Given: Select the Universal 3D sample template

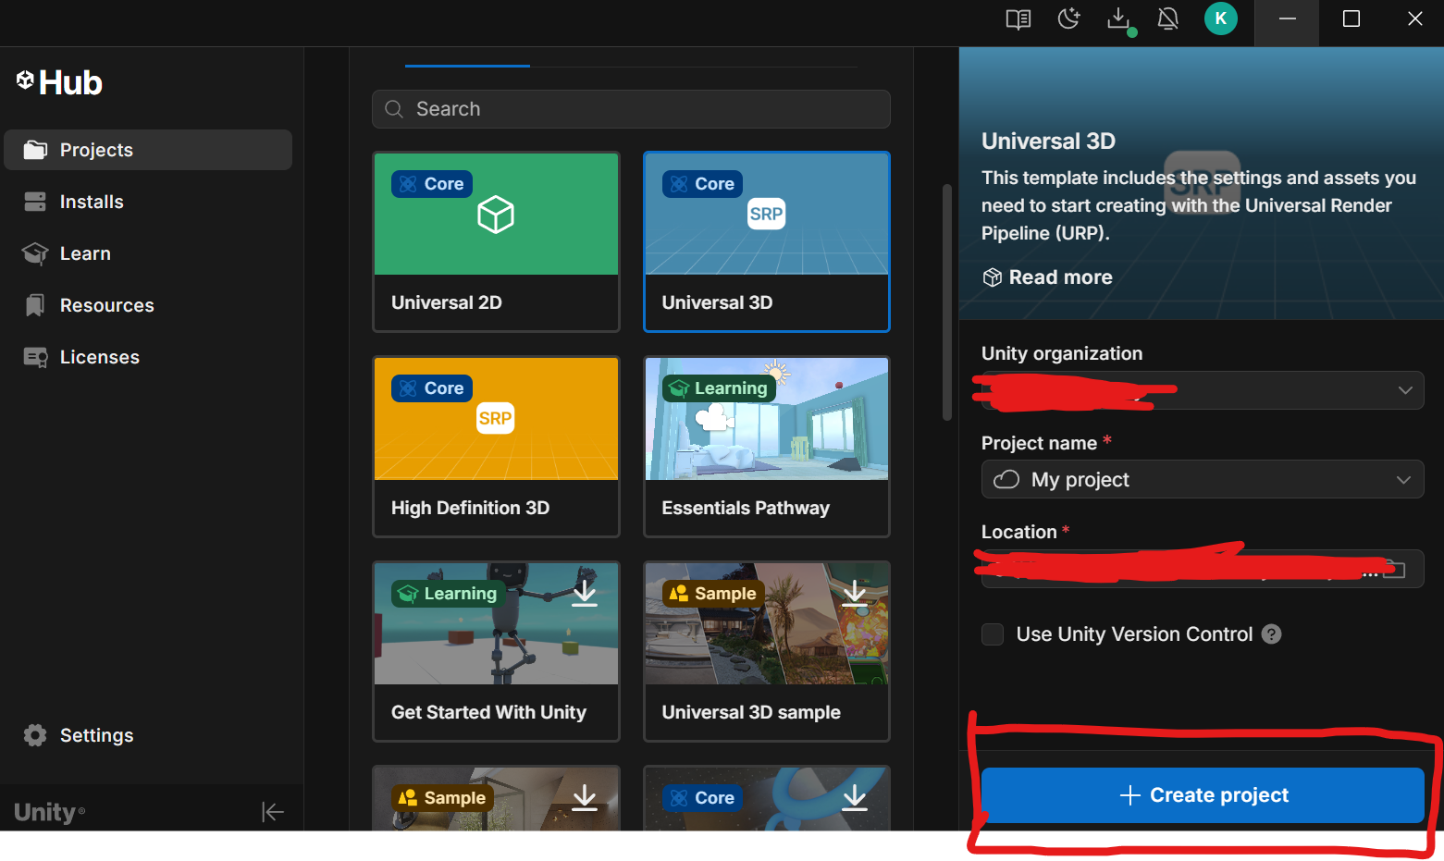Looking at the screenshot, I should point(767,651).
